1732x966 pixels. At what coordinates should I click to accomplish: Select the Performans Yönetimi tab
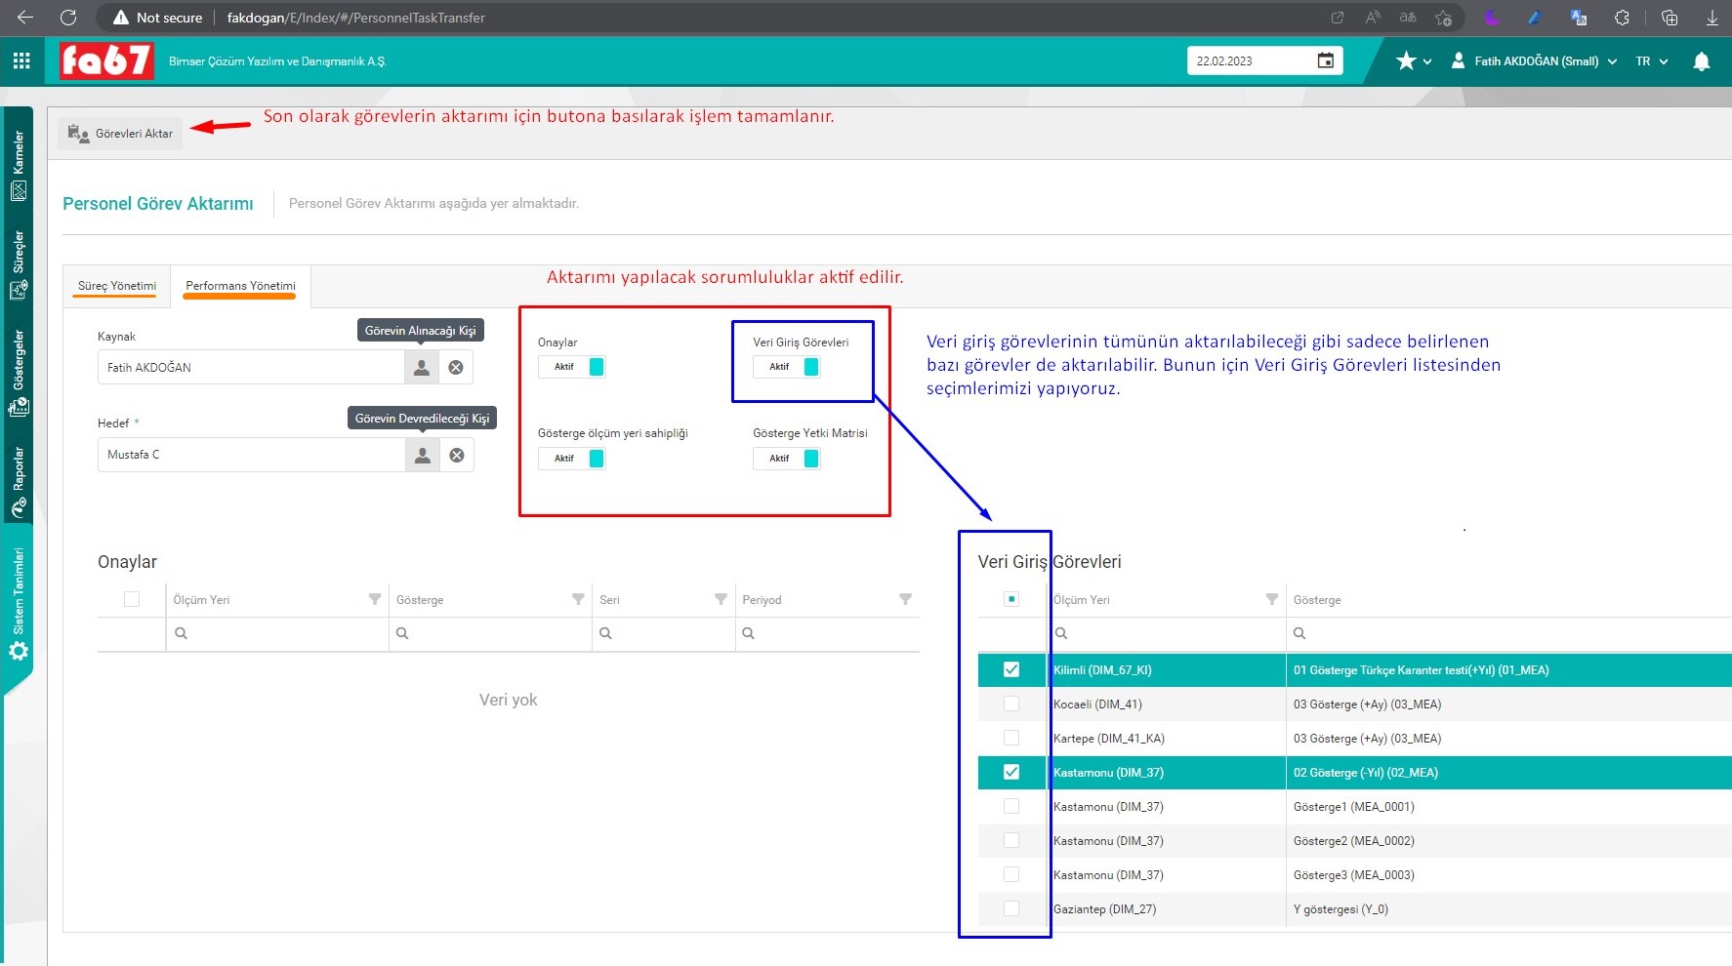240,286
